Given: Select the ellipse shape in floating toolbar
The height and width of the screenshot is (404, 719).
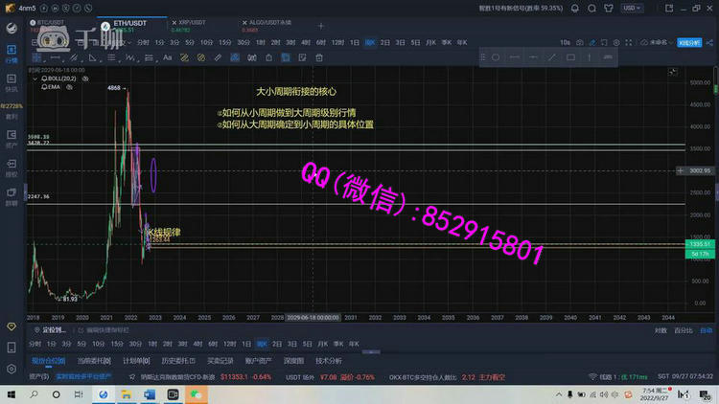Looking at the screenshot, I should [495, 57].
